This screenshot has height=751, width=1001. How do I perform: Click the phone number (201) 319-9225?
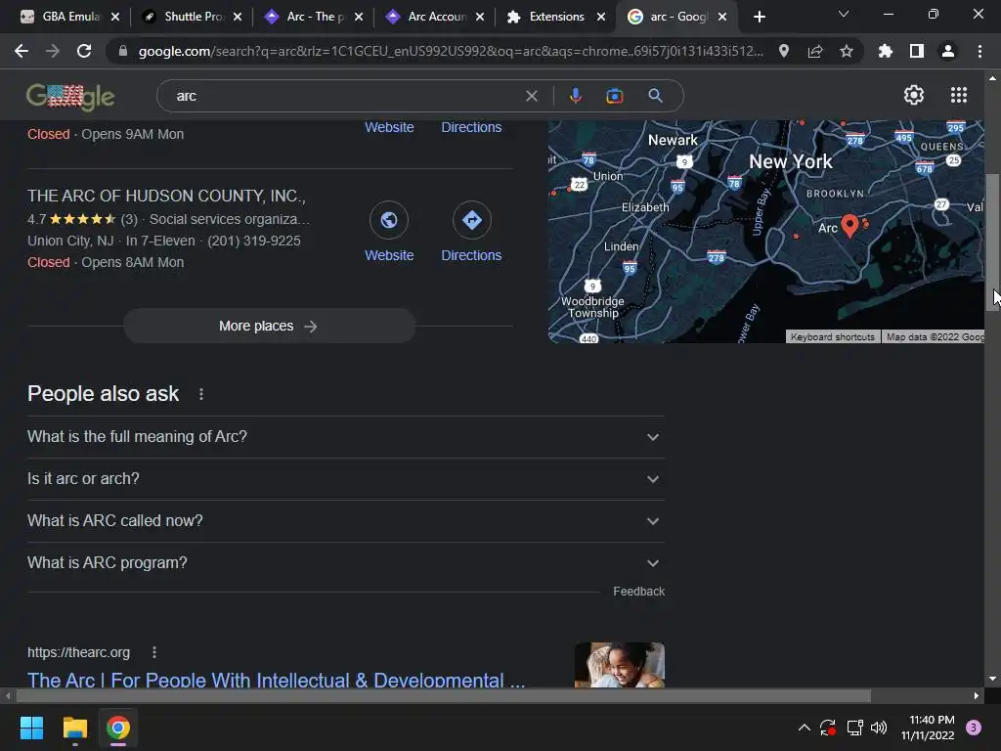click(x=253, y=241)
